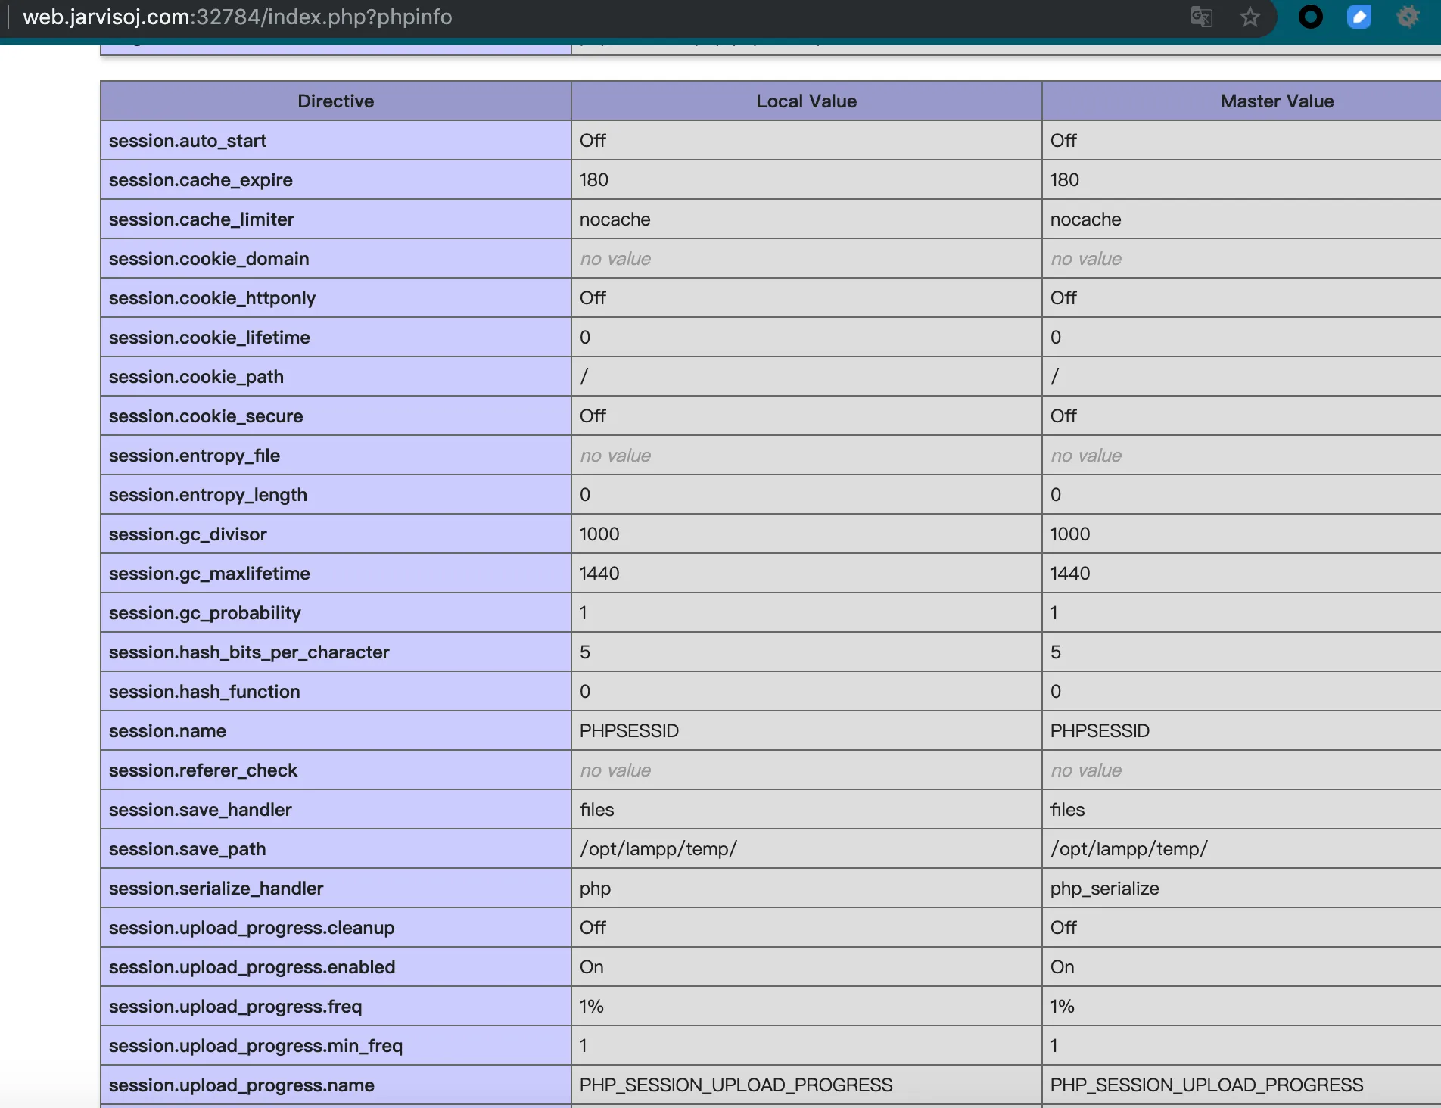This screenshot has height=1108, width=1441.
Task: Open the black circle extension
Action: (x=1311, y=17)
